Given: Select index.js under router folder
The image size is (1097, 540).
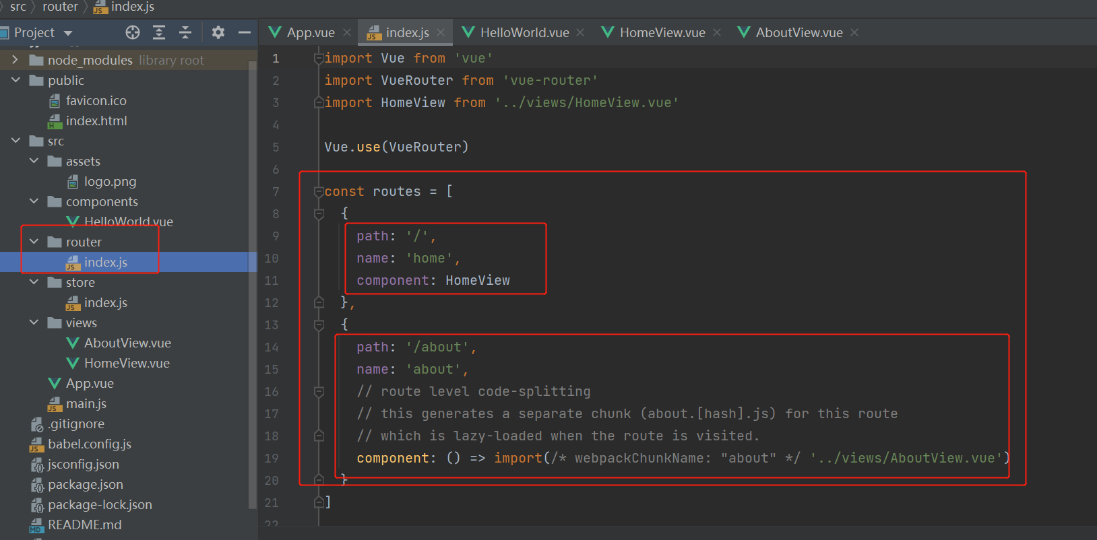Looking at the screenshot, I should (x=97, y=262).
